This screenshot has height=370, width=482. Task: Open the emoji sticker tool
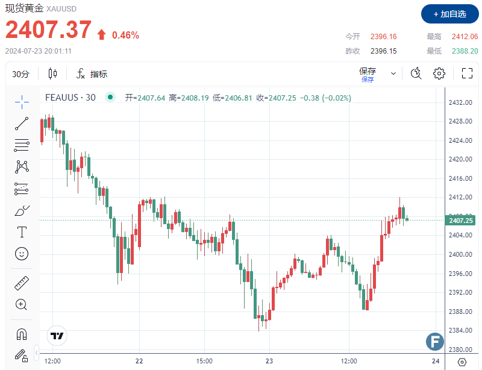pos(22,254)
